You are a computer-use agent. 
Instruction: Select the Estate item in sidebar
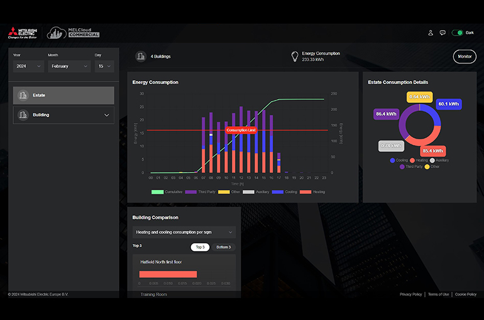(x=63, y=95)
